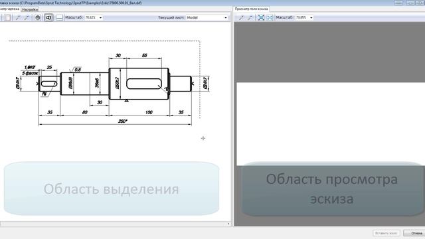Click the 55 dimension above the shaft
Screen dimensions: 425x239
click(x=145, y=55)
